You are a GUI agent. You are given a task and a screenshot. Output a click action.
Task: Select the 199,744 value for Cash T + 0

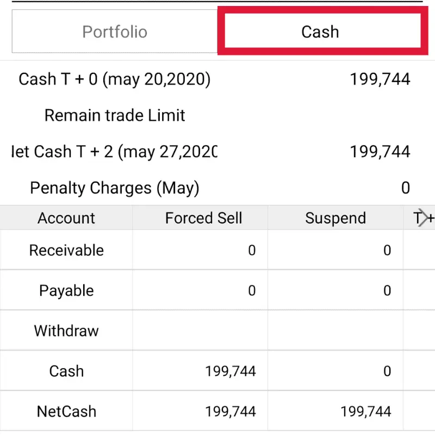pyautogui.click(x=381, y=79)
